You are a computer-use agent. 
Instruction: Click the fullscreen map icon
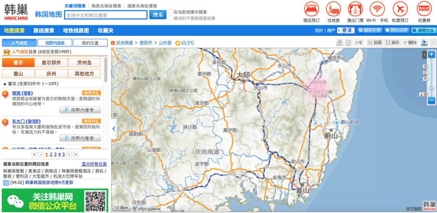(x=433, y=43)
